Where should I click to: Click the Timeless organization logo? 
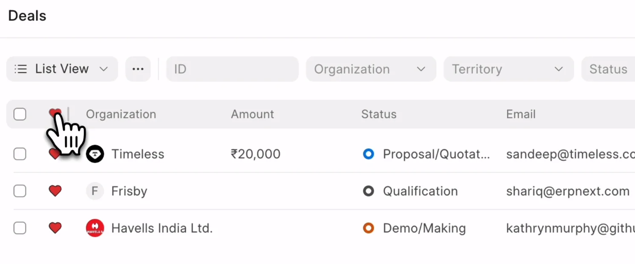95,154
